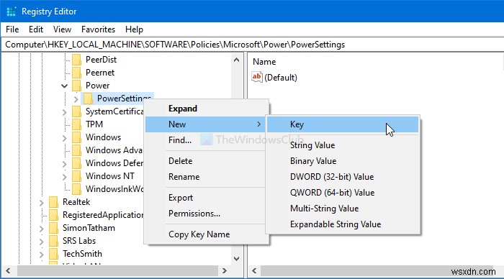Image resolution: width=504 pixels, height=279 pixels.
Task: Click the TechSmith folder icon
Action: click(53, 254)
